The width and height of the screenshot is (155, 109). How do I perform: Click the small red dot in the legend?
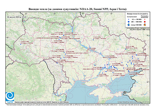pos(145,19)
